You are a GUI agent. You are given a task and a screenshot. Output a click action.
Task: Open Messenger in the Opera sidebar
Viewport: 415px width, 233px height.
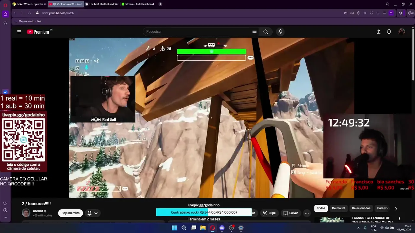[x=5, y=92]
